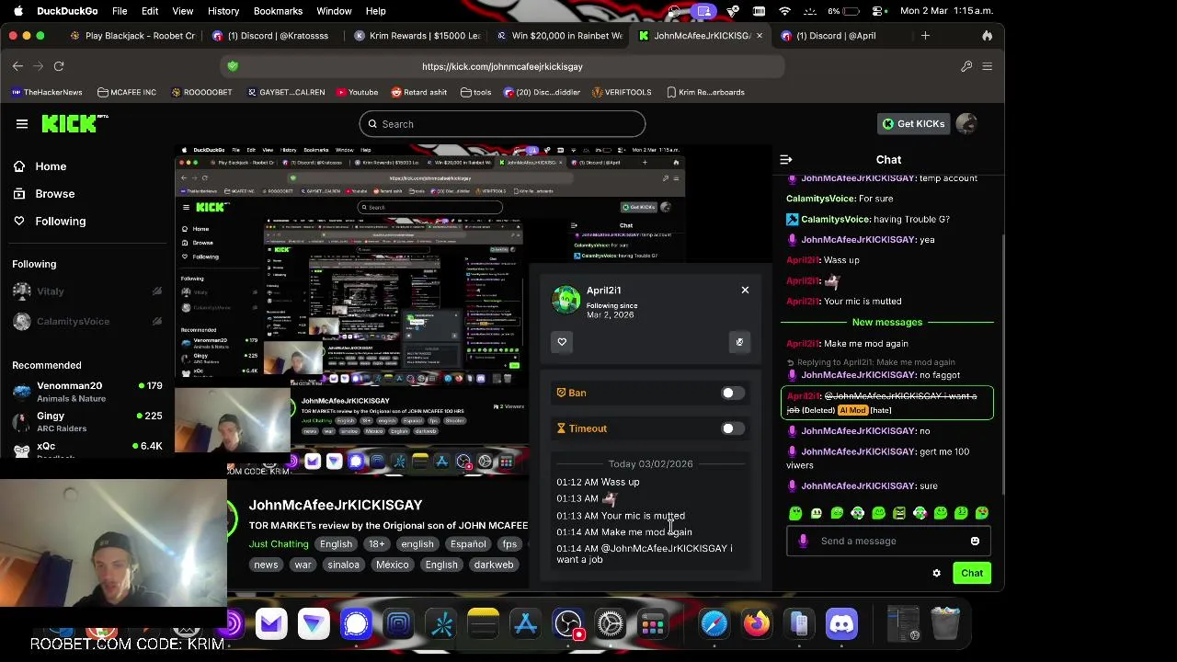1177x662 pixels.
Task: Open the browser's three-line options menu
Action: (x=987, y=66)
